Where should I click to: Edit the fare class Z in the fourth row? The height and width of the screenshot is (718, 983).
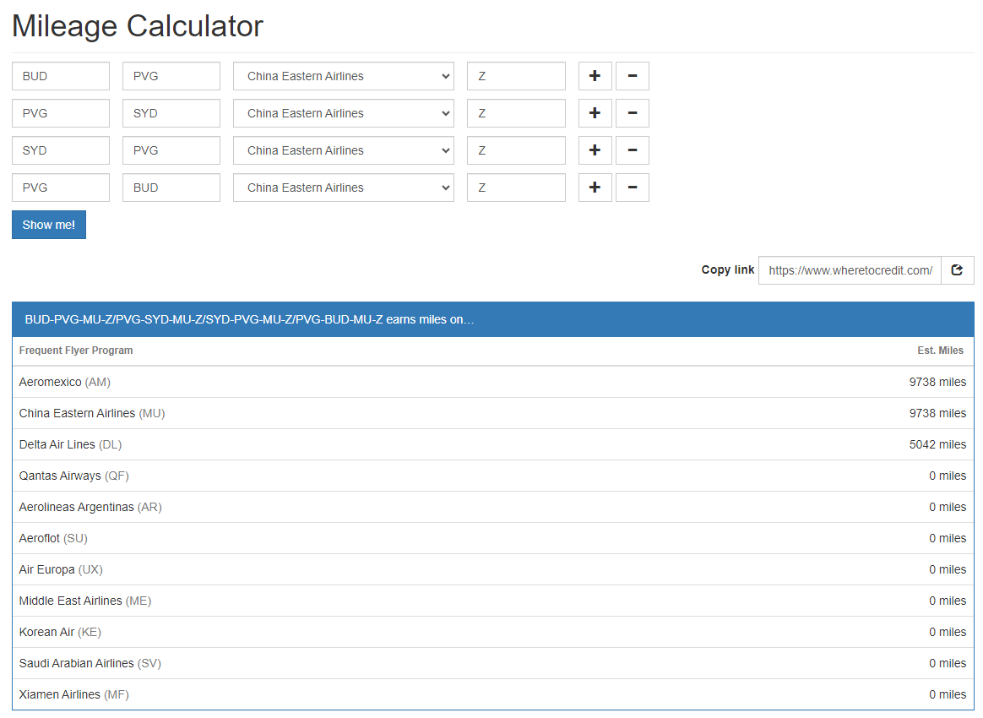(516, 188)
